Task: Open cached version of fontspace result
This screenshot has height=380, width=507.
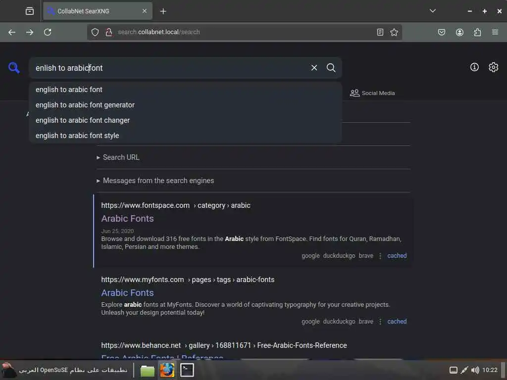Action: pos(397,256)
